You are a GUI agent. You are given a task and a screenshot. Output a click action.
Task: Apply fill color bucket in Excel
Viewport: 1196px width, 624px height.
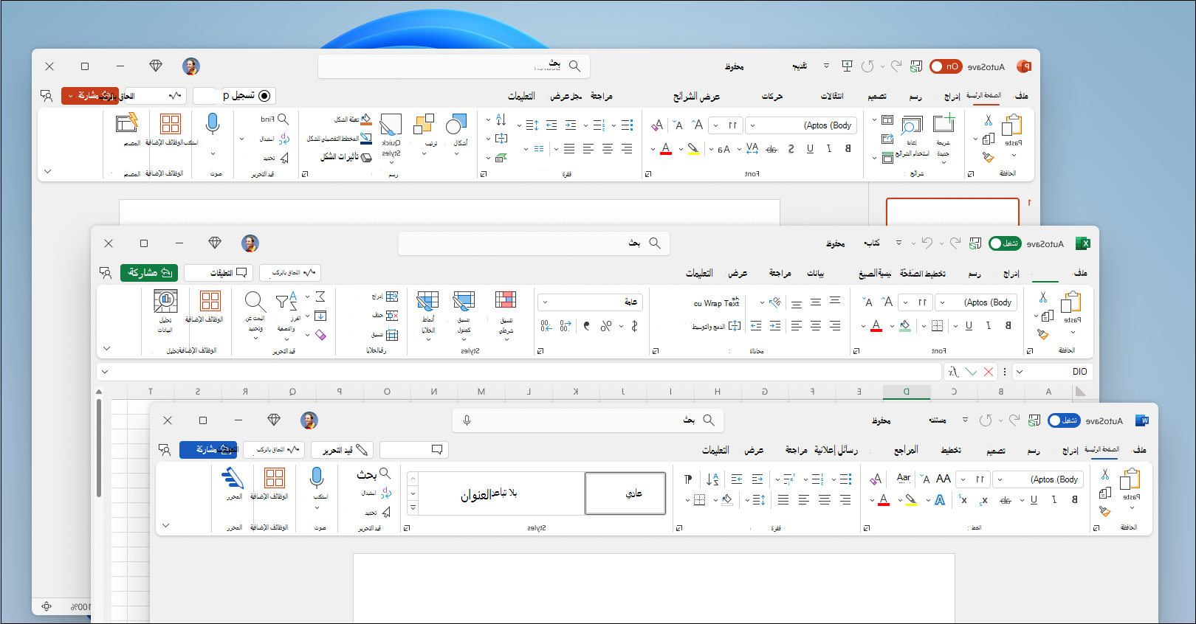(905, 326)
